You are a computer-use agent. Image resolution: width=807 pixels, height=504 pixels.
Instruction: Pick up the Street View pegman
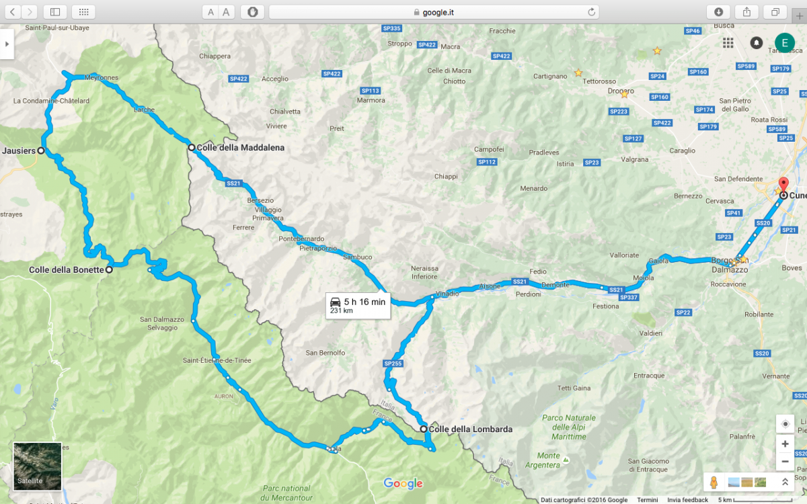pos(714,482)
